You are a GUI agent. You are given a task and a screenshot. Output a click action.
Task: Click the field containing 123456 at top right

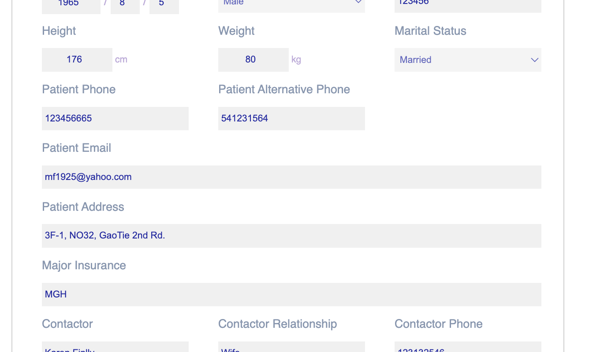pyautogui.click(x=467, y=4)
